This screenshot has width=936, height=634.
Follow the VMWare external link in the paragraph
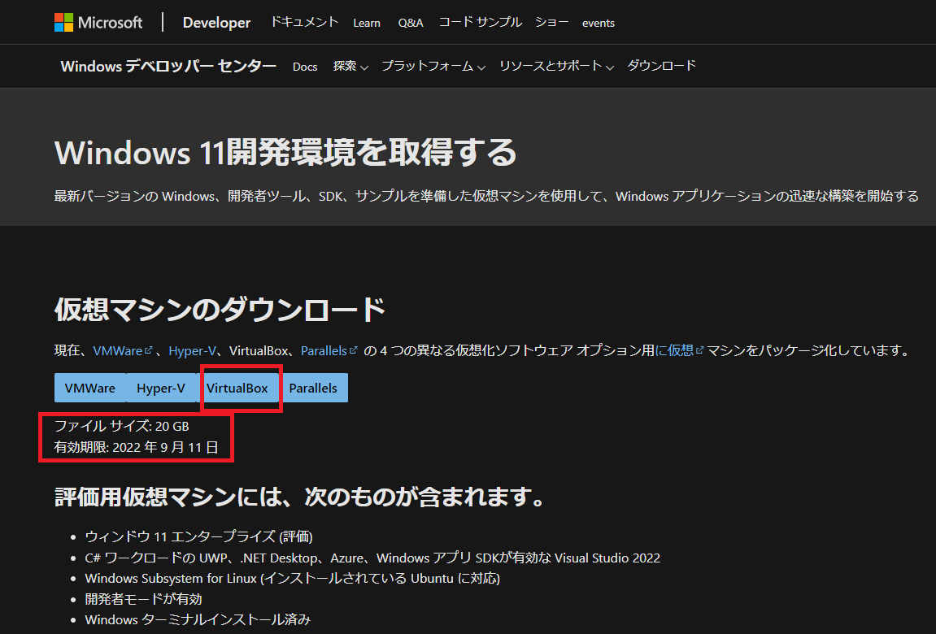(122, 350)
